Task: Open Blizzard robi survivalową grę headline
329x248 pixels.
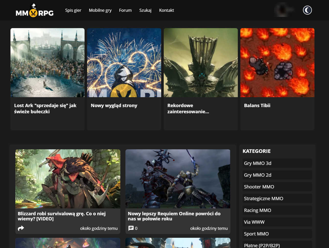Action: tap(62, 216)
